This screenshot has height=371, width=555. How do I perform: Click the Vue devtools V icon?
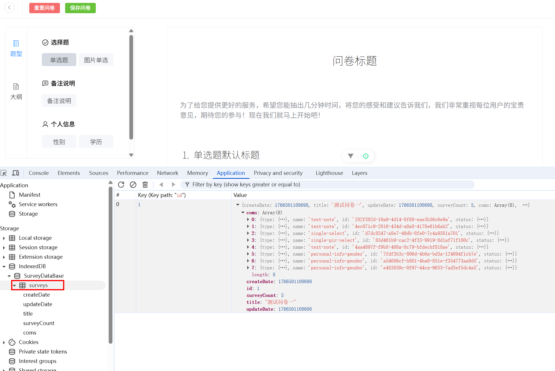350,156
